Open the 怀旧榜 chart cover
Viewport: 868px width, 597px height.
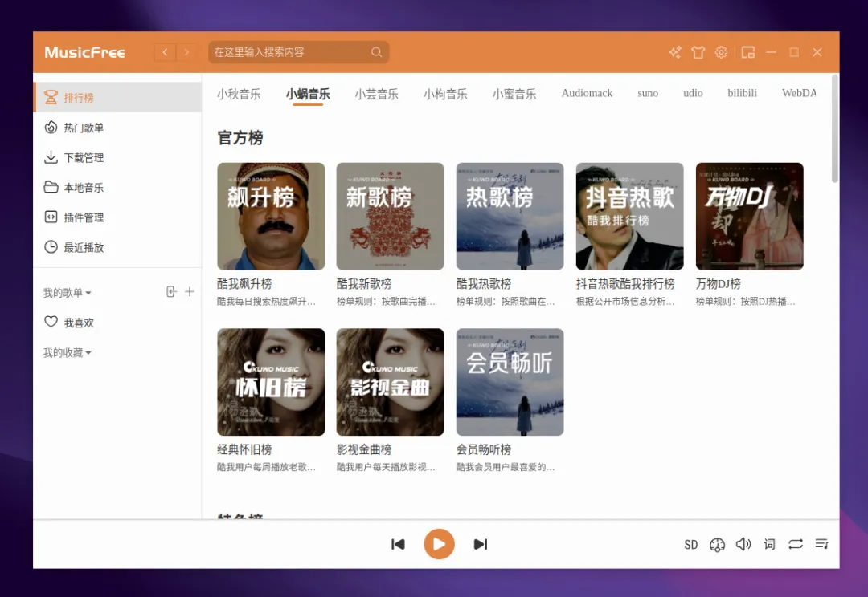[x=271, y=382]
